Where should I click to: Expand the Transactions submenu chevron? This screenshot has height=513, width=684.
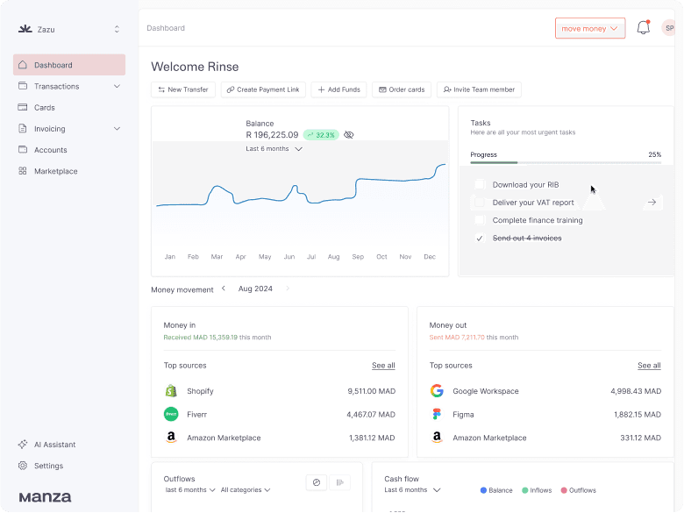117,86
